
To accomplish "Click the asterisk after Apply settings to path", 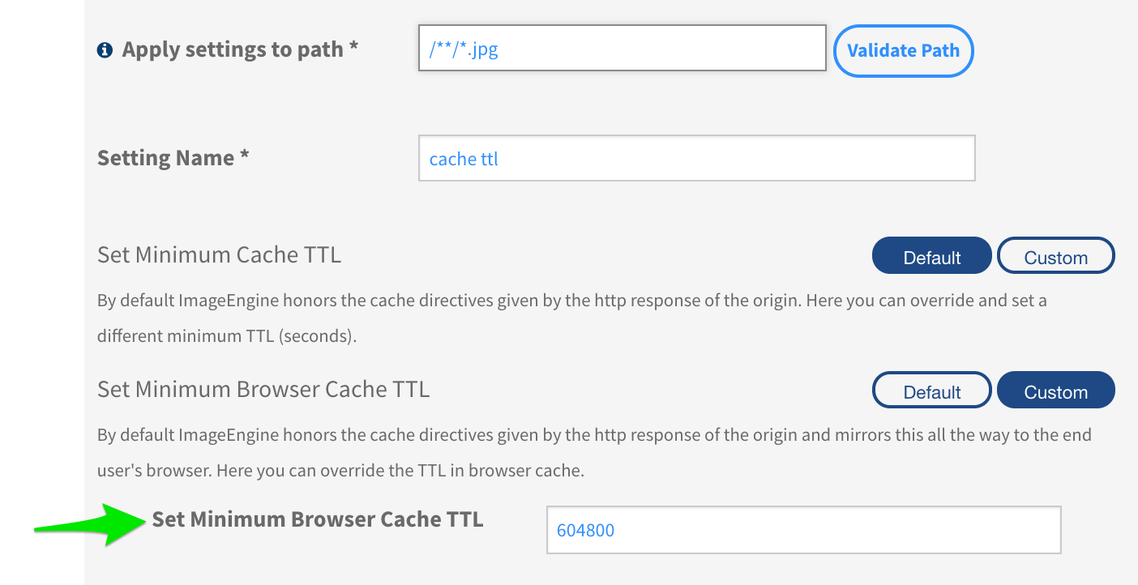I will point(353,47).
